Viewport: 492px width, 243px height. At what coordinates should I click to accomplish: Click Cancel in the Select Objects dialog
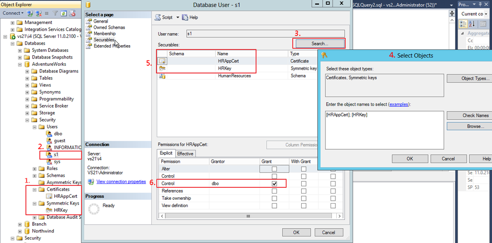tap(448, 158)
